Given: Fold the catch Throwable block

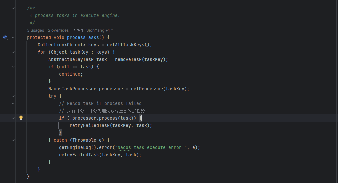Looking at the screenshot, I should pyautogui.click(x=13, y=140).
